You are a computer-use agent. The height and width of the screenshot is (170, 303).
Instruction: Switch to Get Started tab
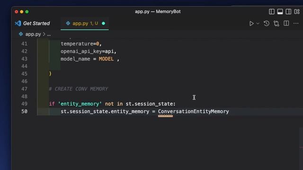pos(33,23)
